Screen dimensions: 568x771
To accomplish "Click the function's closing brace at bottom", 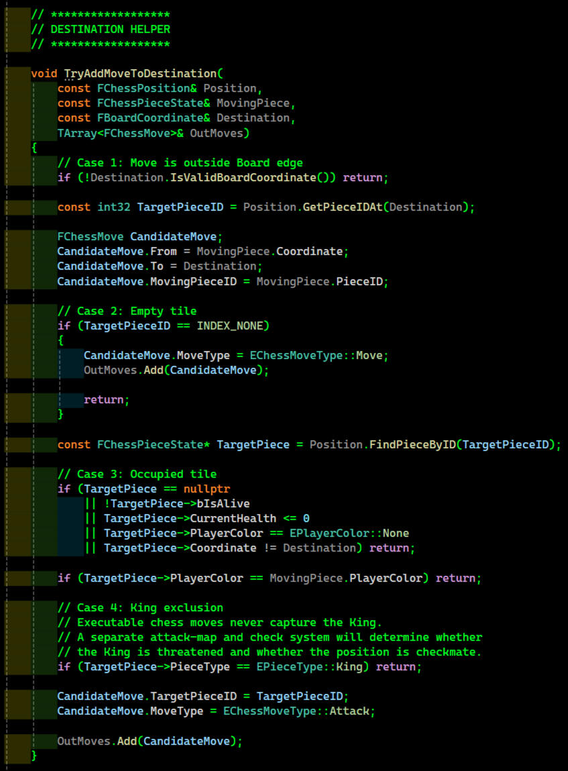I will point(34,756).
